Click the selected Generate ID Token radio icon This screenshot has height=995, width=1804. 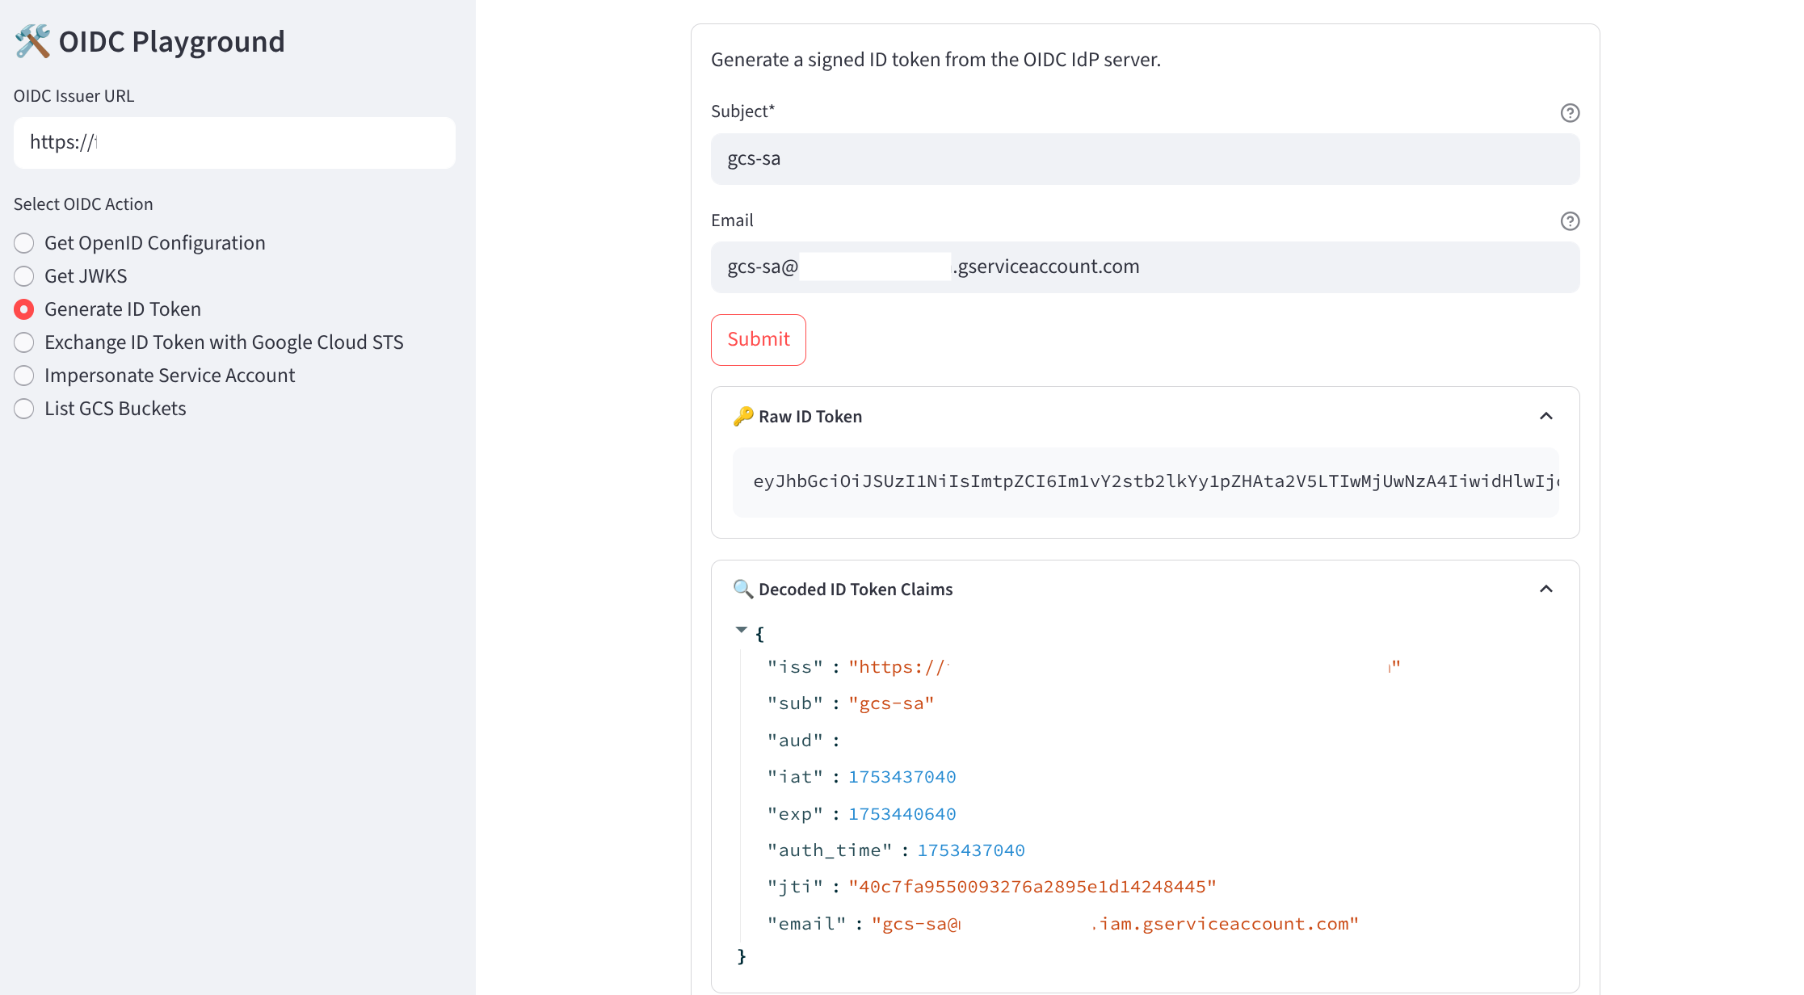point(23,309)
